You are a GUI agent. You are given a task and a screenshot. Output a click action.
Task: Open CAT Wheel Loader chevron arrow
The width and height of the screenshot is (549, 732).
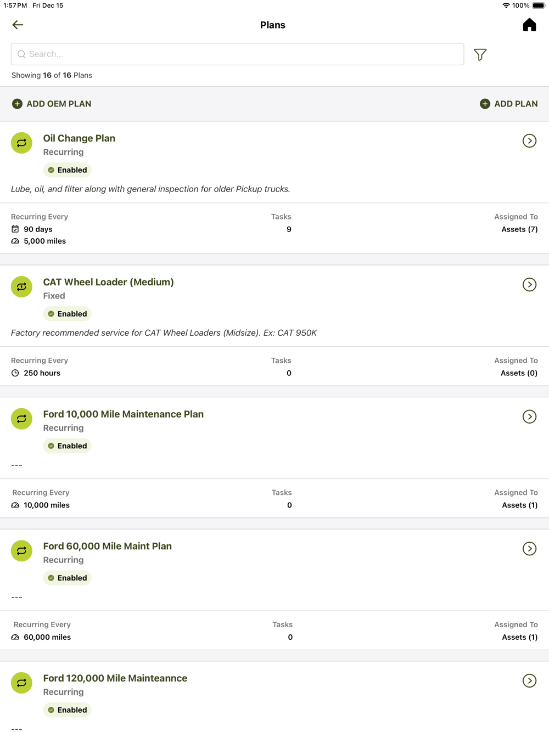(x=529, y=285)
